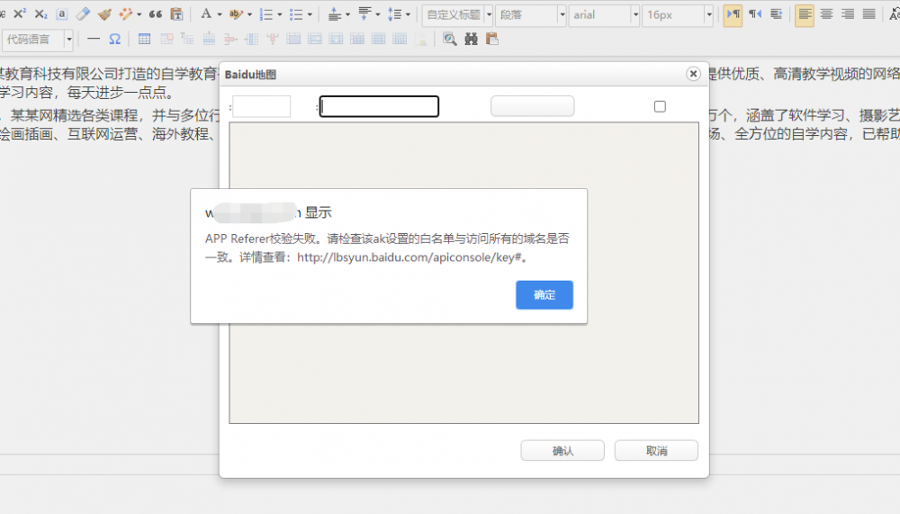Toggle align right
The image size is (900, 514).
tap(848, 14)
